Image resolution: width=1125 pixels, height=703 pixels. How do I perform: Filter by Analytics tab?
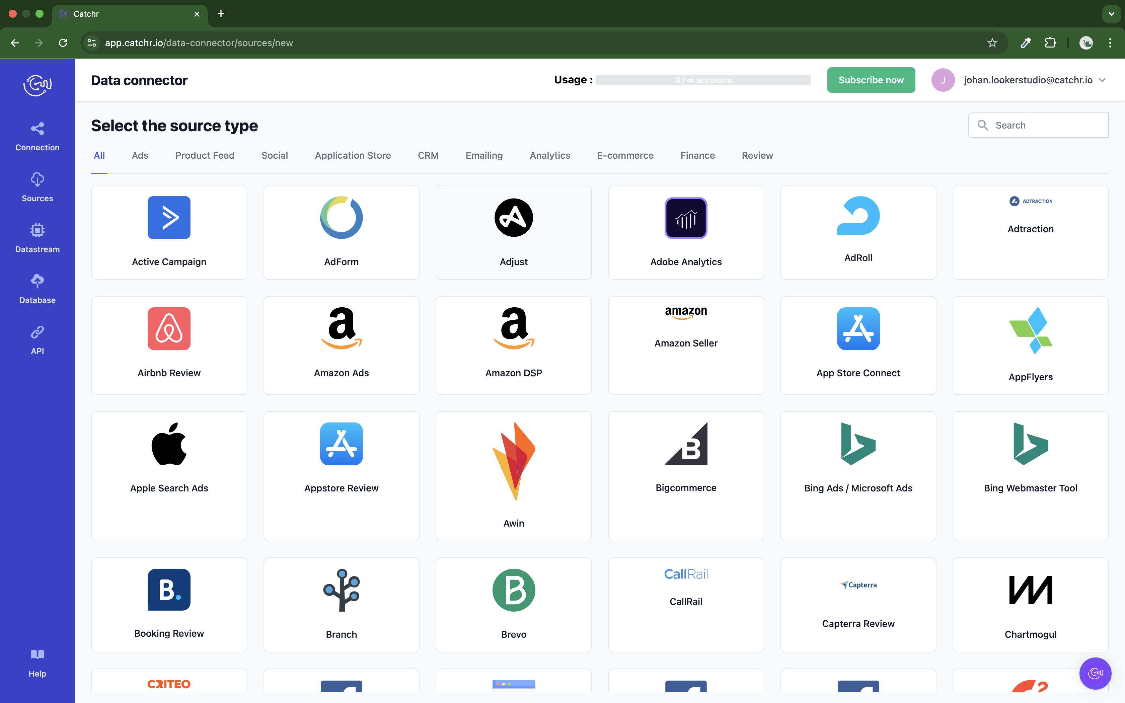point(550,155)
